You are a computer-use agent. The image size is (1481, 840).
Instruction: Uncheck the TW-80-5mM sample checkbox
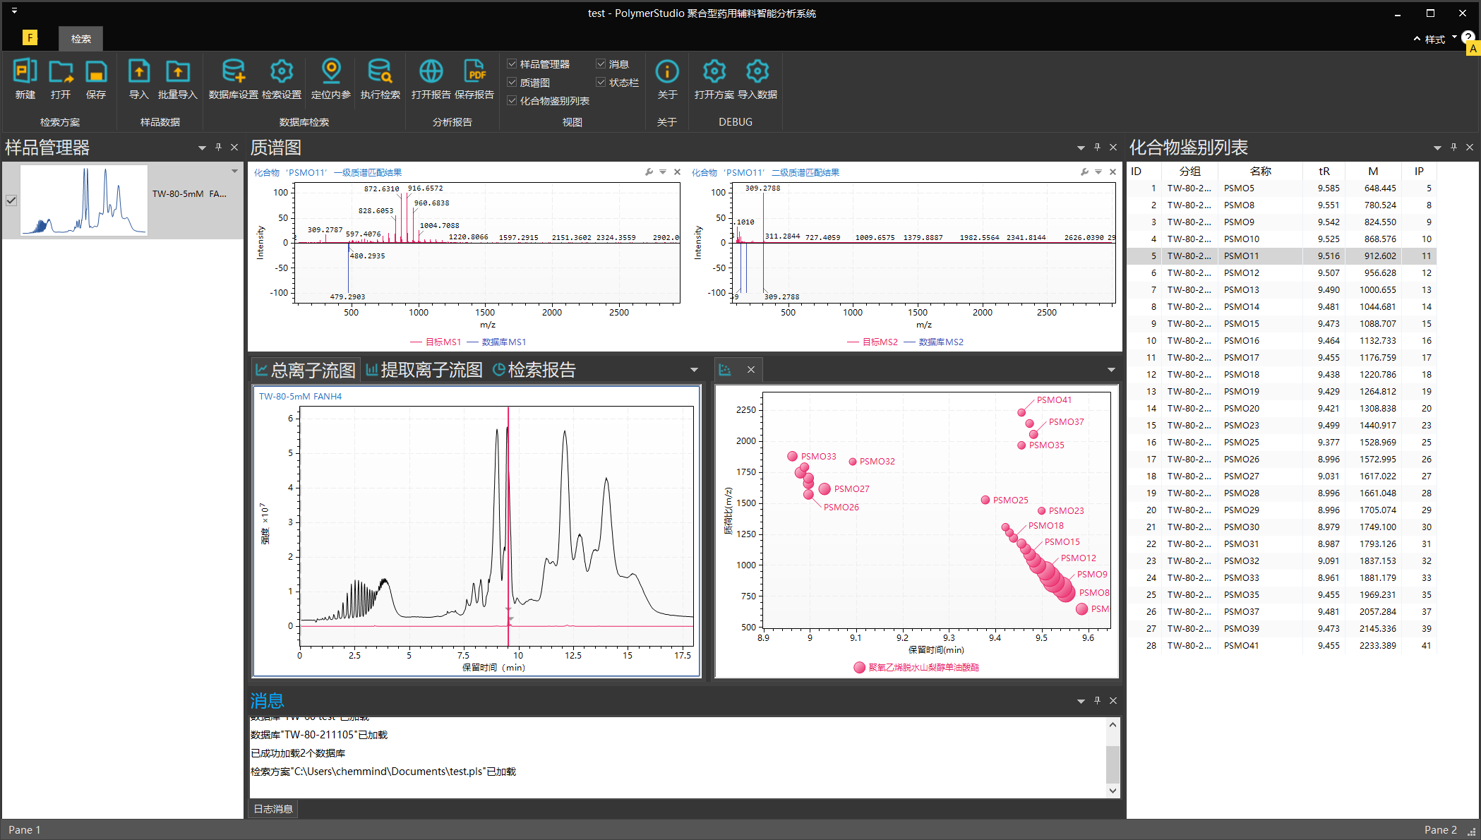(x=11, y=200)
